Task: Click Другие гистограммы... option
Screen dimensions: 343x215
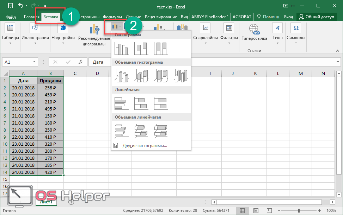Action: coord(145,146)
